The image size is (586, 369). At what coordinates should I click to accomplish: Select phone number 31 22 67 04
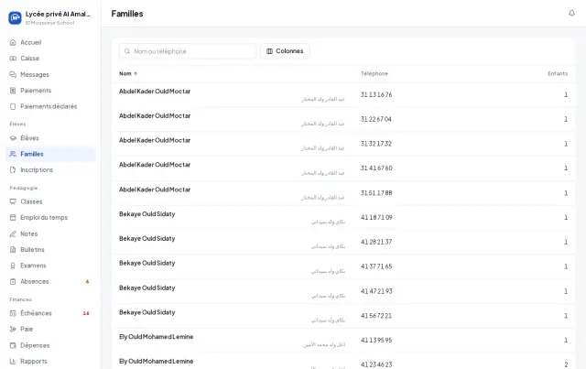[x=376, y=119]
